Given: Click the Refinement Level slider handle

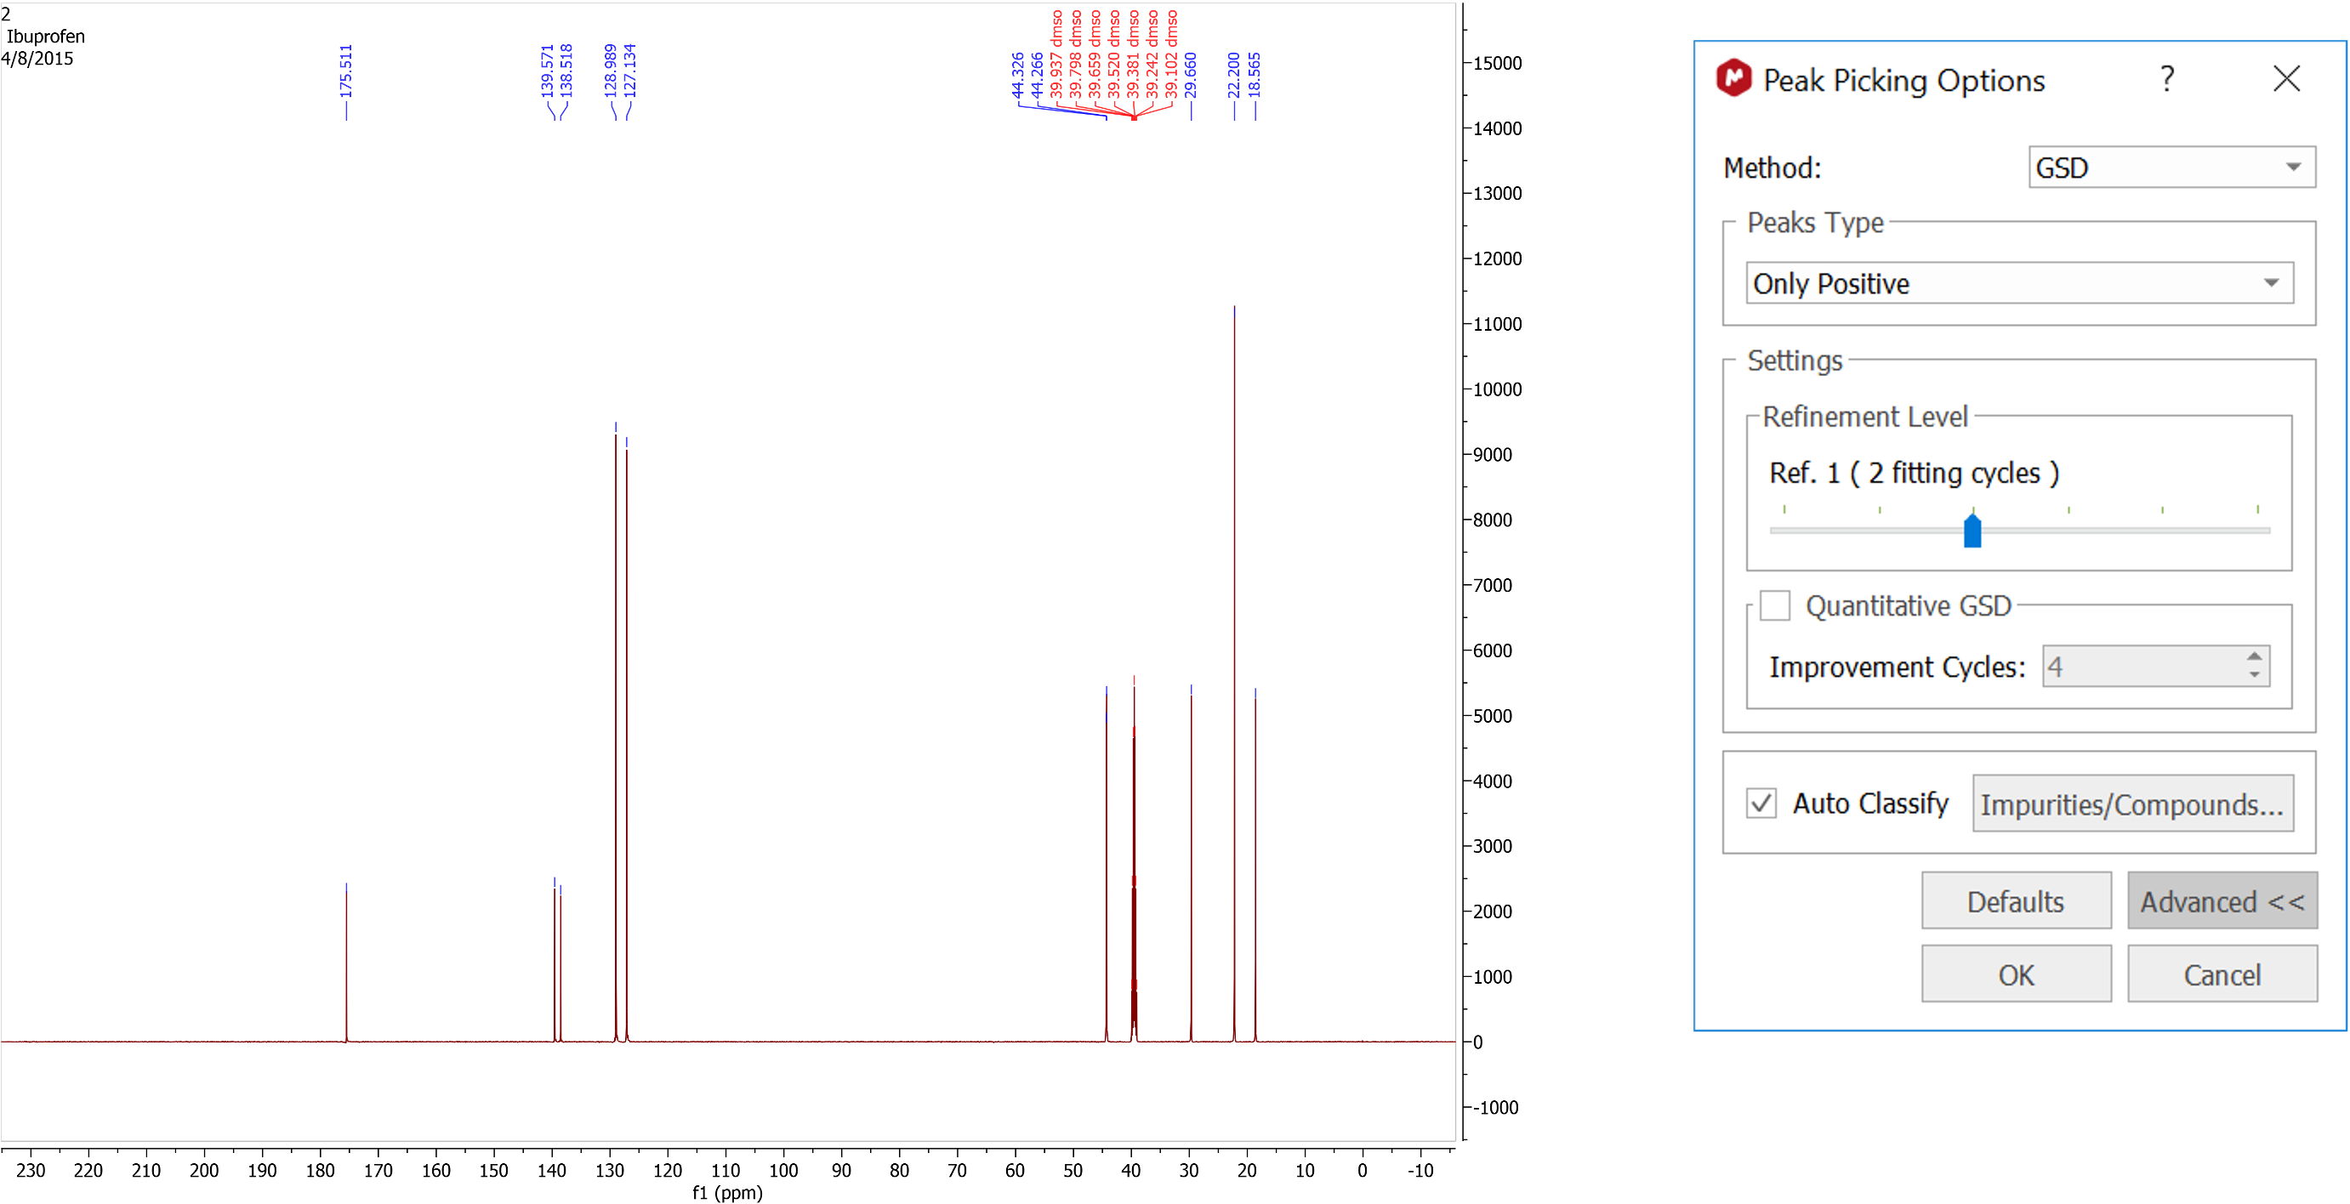Looking at the screenshot, I should tap(1972, 530).
